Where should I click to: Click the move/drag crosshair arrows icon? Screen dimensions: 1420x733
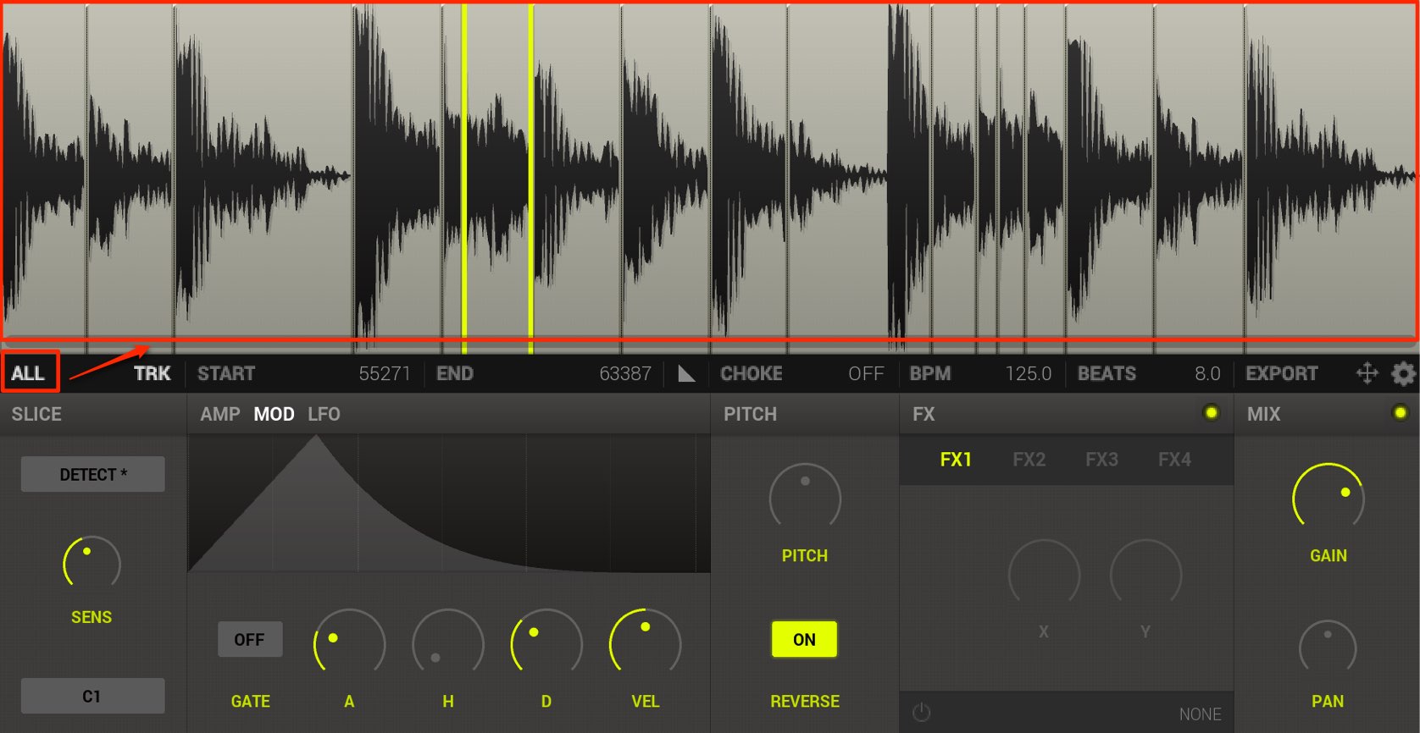click(1367, 373)
